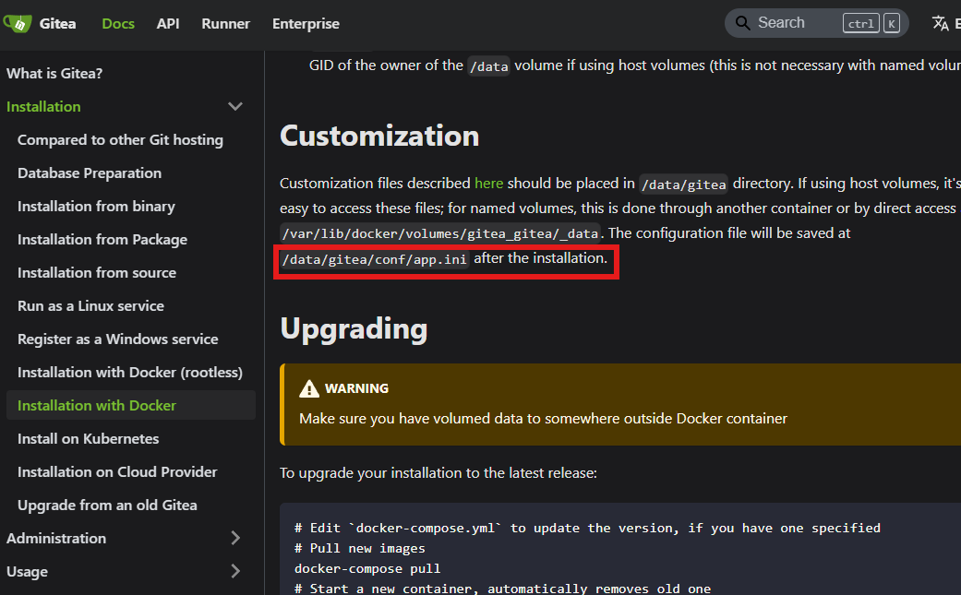
Task: Click the Customization section heading
Action: [x=379, y=136]
